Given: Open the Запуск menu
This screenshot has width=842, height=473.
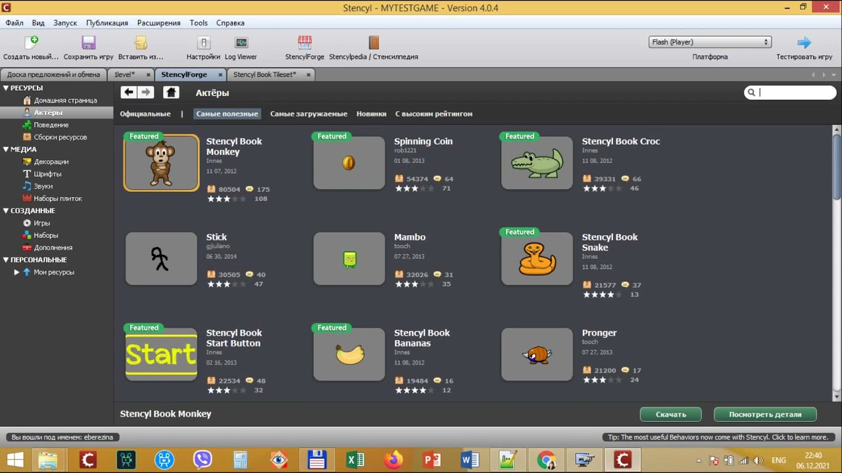Looking at the screenshot, I should (x=65, y=23).
